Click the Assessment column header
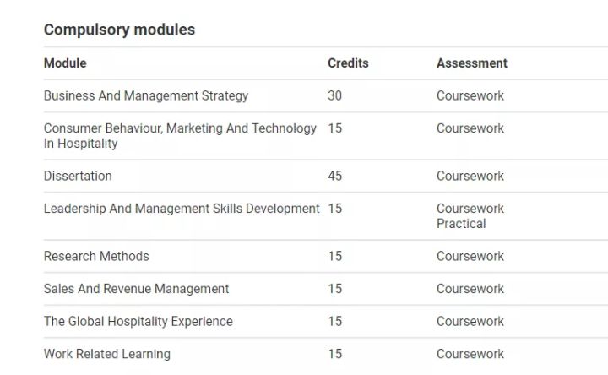 click(x=471, y=63)
